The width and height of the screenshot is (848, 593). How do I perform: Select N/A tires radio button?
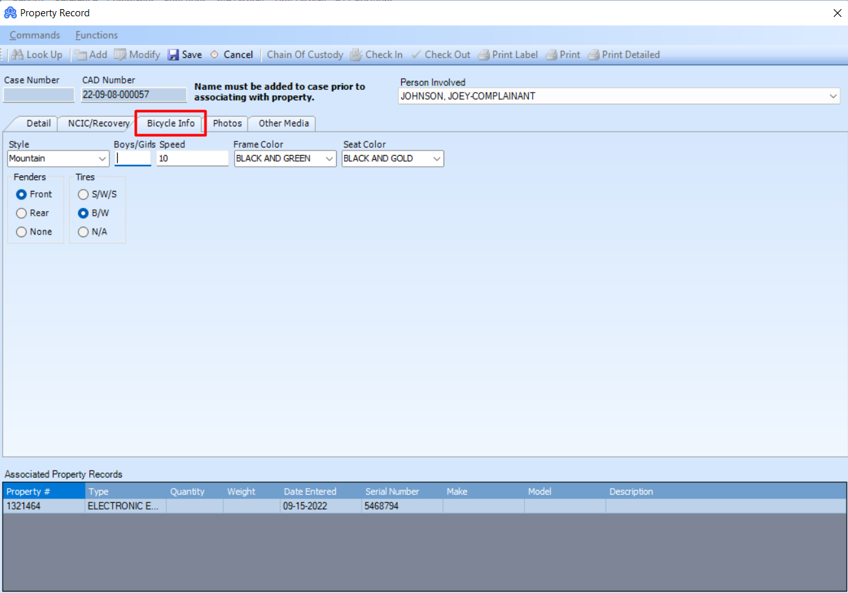click(83, 232)
